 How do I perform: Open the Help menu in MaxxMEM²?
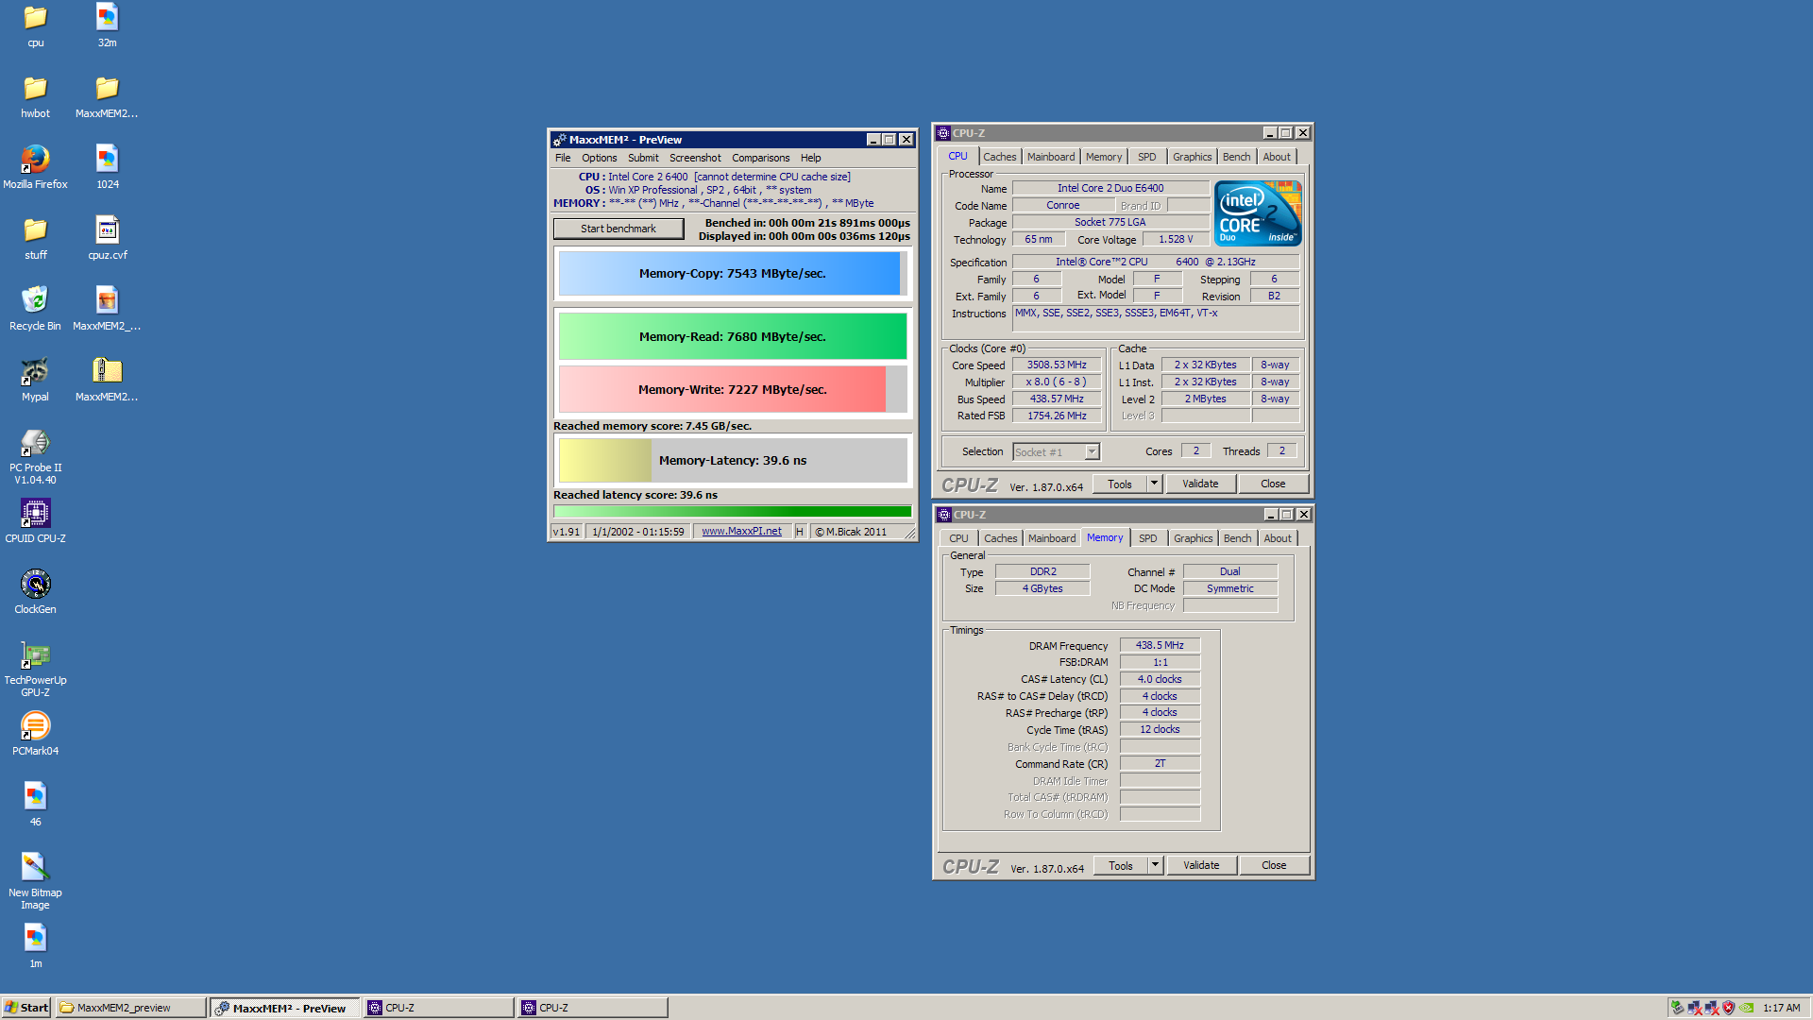[x=810, y=158]
